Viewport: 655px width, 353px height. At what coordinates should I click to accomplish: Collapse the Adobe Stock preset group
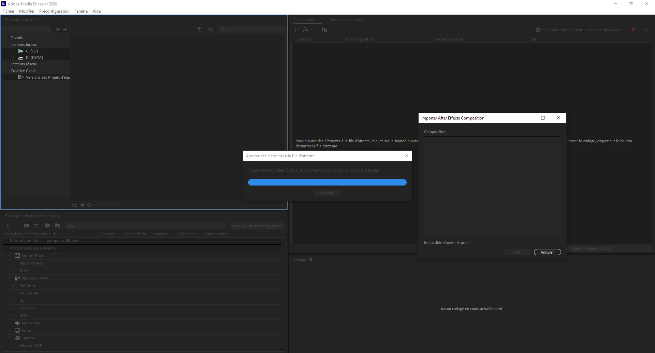(10, 256)
